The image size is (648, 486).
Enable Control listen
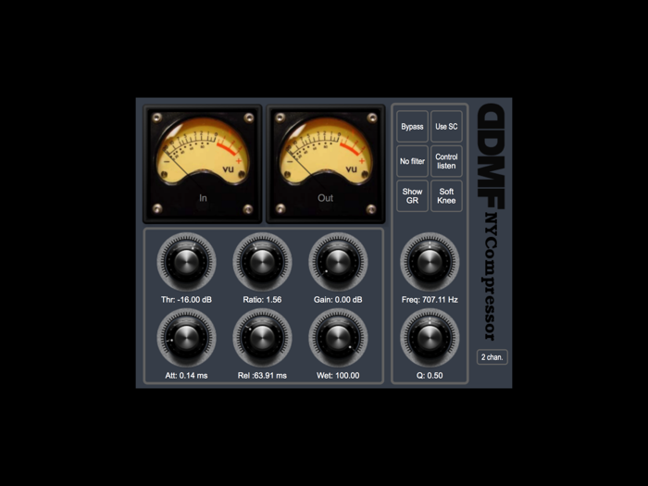coord(446,161)
